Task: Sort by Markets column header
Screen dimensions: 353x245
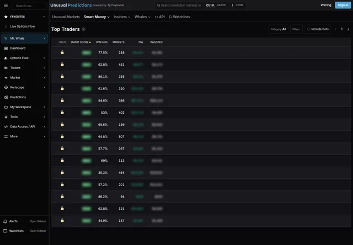Action: [x=119, y=42]
